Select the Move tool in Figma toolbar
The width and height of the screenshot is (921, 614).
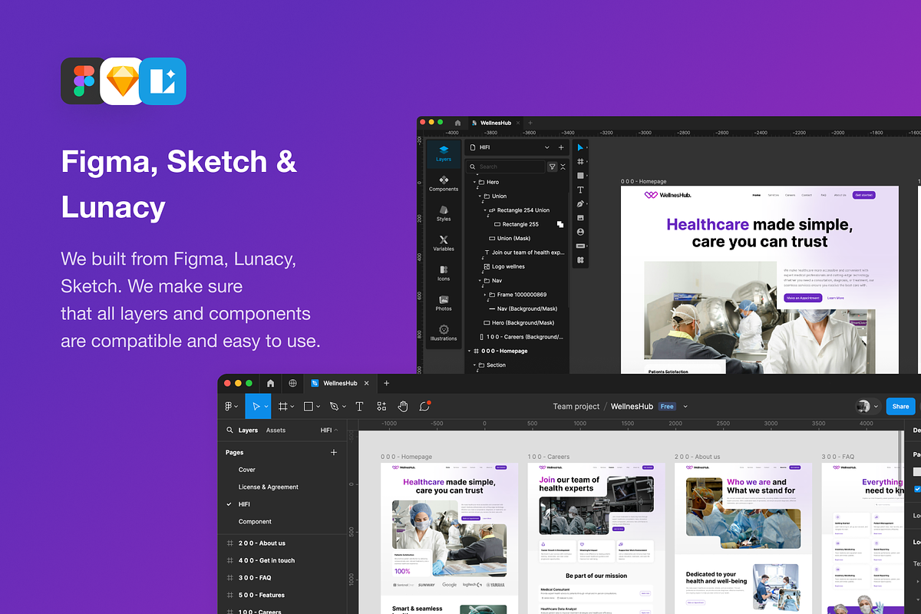(x=256, y=406)
